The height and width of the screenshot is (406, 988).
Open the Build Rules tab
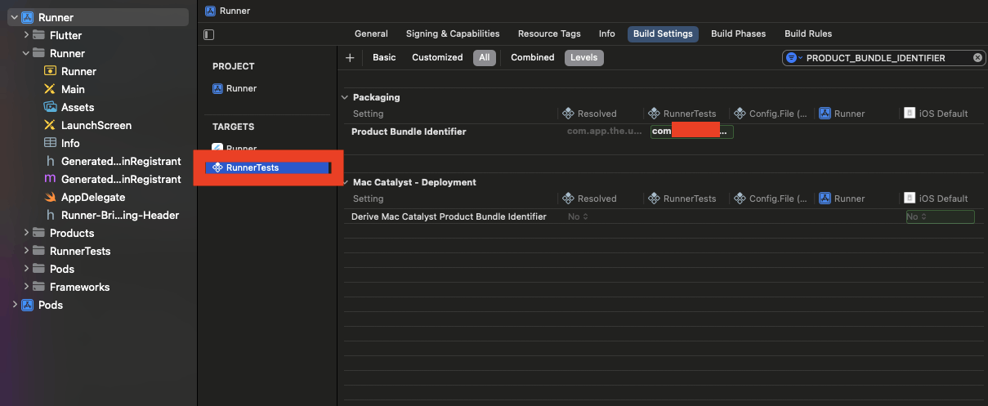point(808,33)
